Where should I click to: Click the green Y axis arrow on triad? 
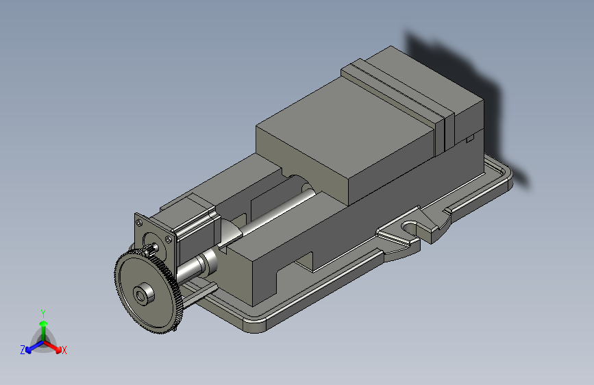click(x=44, y=330)
